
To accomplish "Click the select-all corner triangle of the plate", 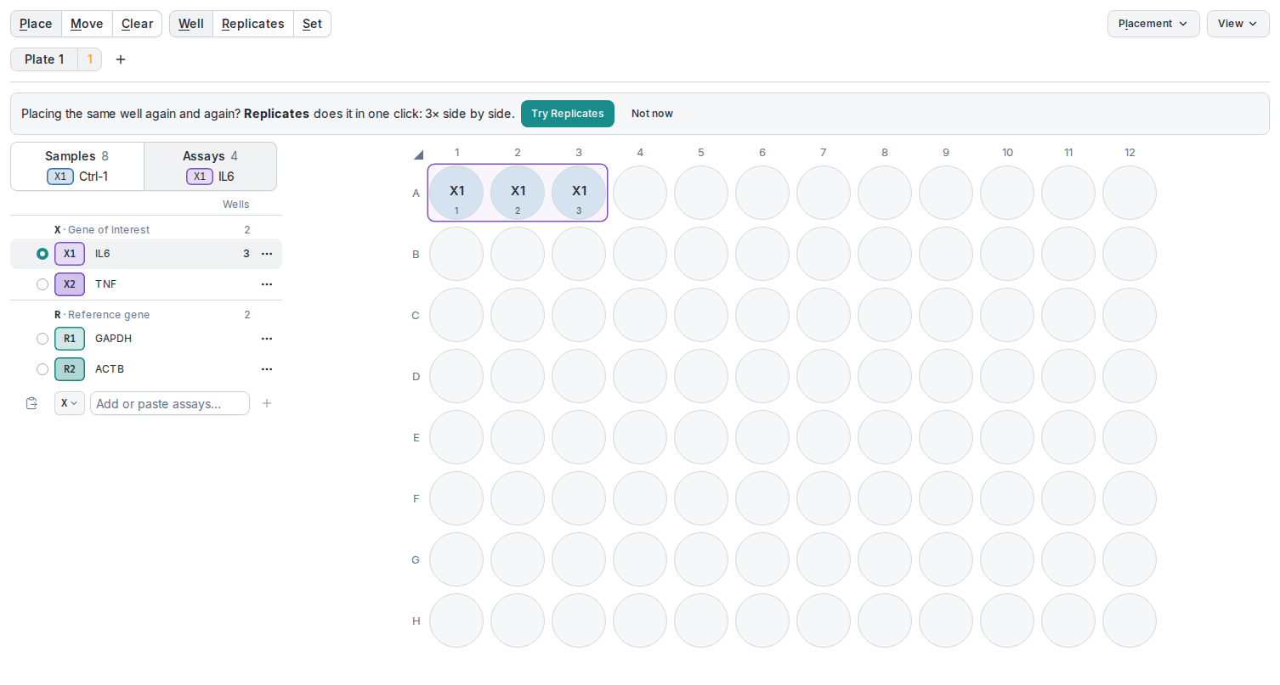I will point(417,154).
